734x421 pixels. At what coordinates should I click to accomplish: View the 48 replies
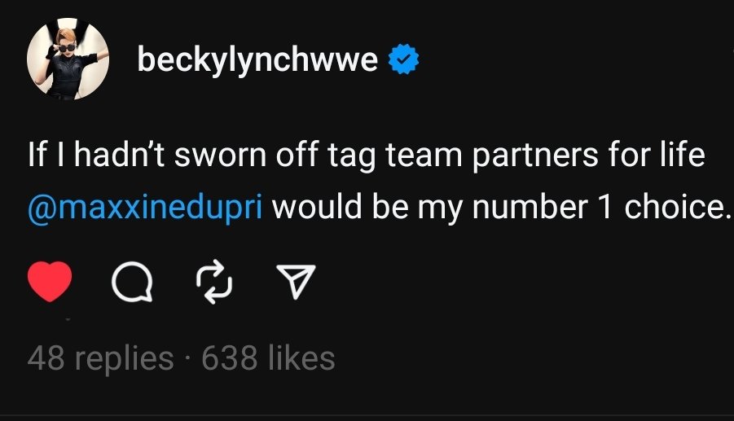[x=100, y=359]
